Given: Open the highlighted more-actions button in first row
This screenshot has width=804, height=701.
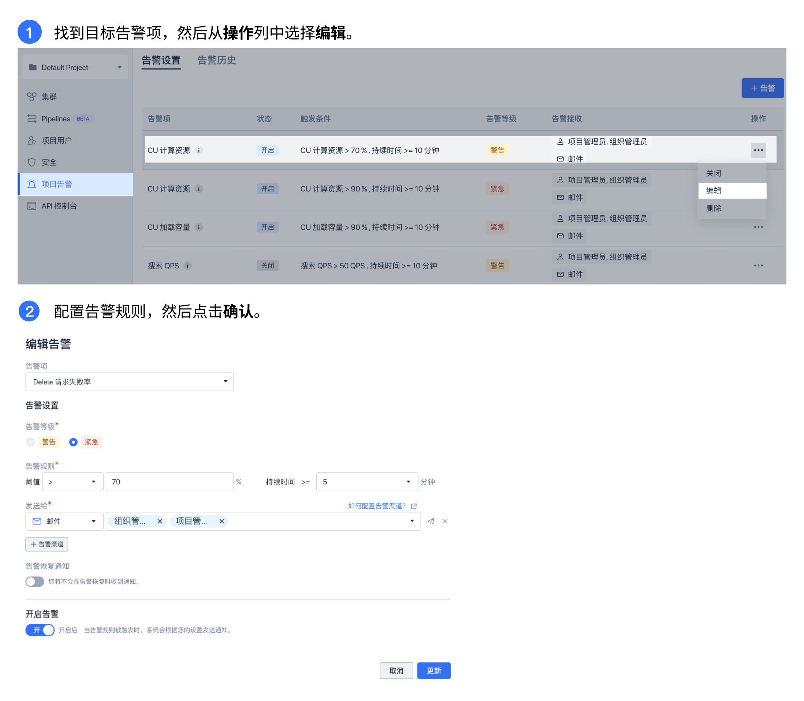Looking at the screenshot, I should [759, 150].
